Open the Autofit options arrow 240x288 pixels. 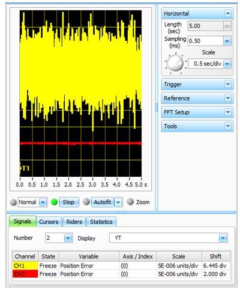point(118,202)
